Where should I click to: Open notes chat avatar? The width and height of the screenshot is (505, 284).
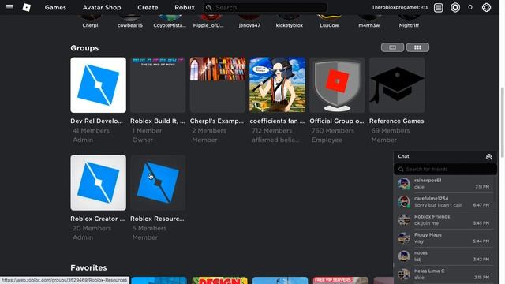tap(404, 256)
